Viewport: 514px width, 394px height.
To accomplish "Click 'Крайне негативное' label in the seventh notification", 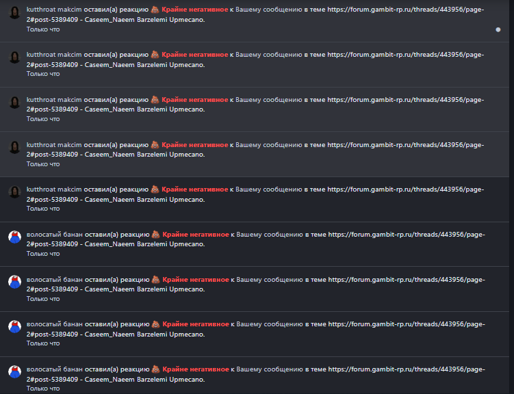I will pos(196,279).
